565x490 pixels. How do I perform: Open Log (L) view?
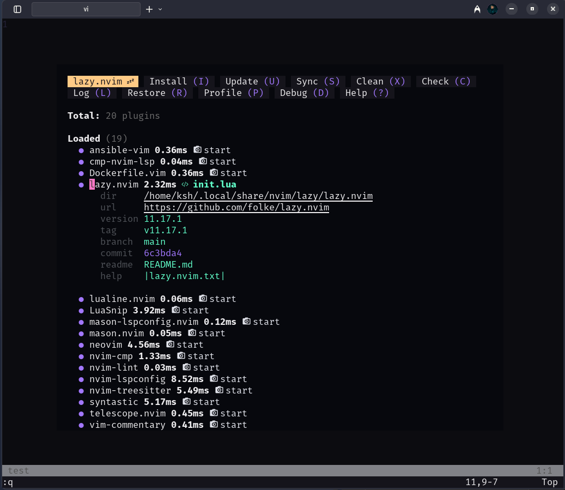[92, 93]
